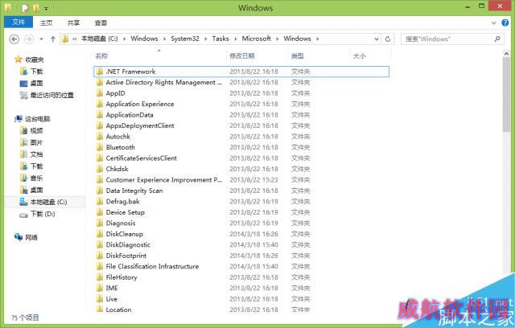The image size is (515, 328).
Task: Click the Live folder icon
Action: tap(100, 298)
